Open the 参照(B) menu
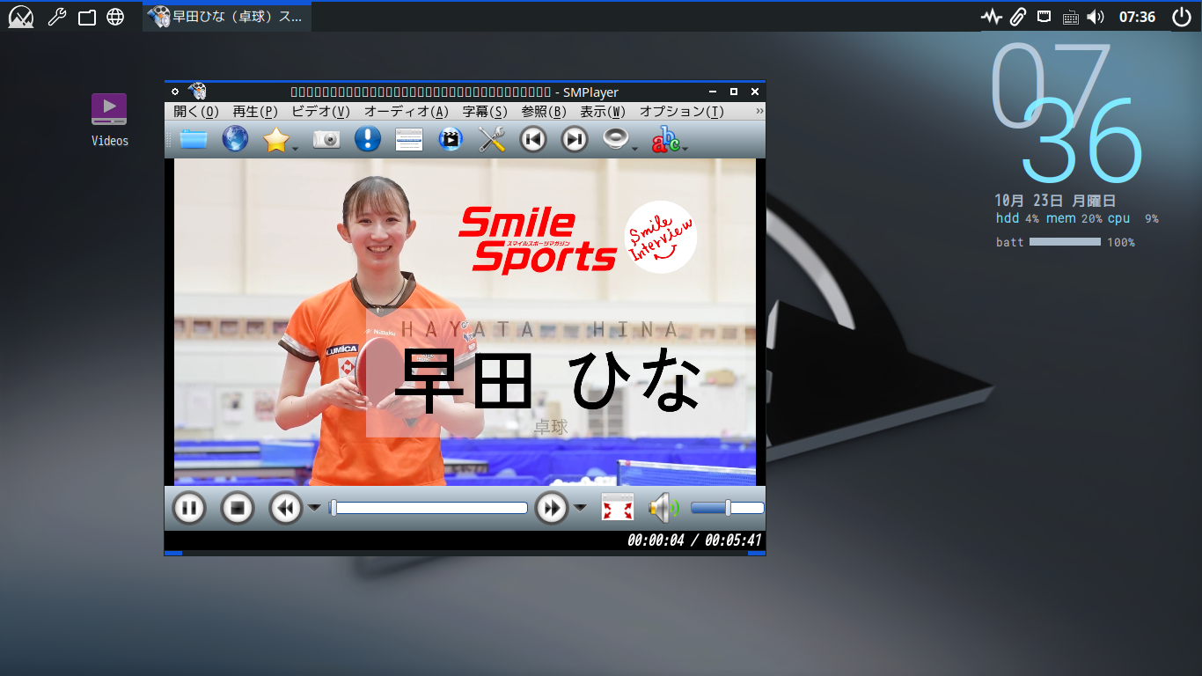Viewport: 1202px width, 676px height. (544, 111)
